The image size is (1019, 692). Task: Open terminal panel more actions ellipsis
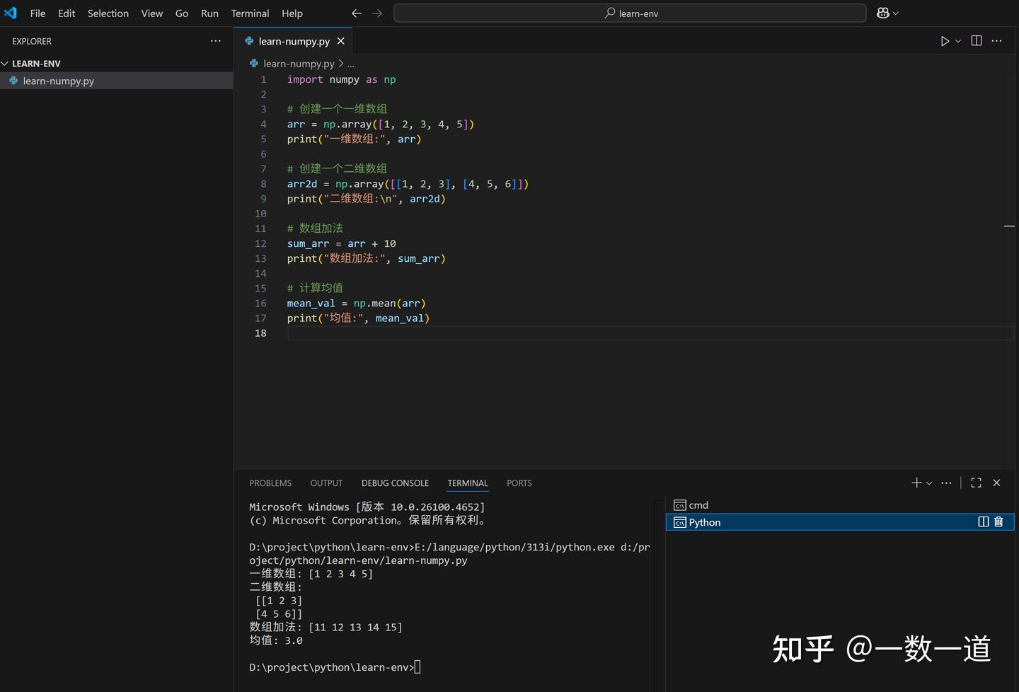pos(946,483)
